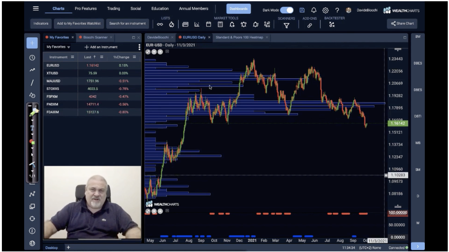Open %Change column menu
The image size is (449, 252).
pos(134,57)
